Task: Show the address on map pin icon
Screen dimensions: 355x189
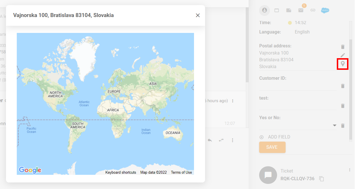Action: tap(343, 64)
